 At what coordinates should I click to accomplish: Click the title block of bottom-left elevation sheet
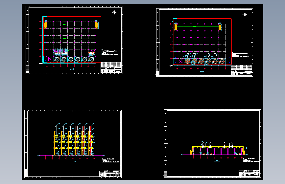click(x=110, y=174)
